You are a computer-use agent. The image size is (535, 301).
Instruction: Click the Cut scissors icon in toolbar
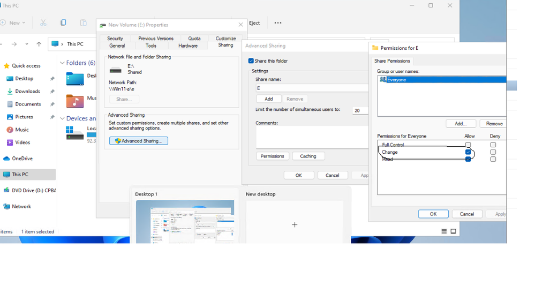[x=43, y=23]
